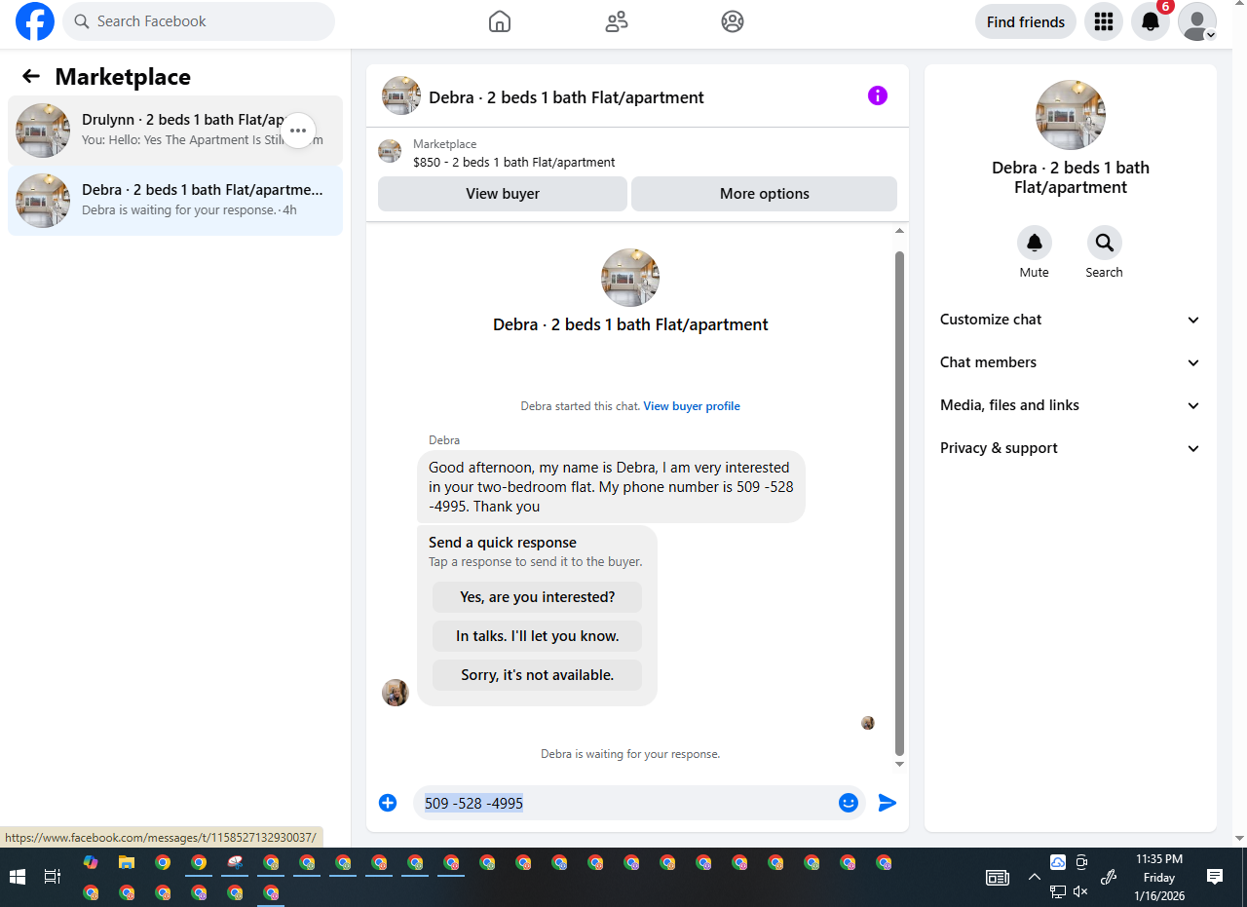This screenshot has height=907, width=1247.
Task: Open the Windows notification center icon
Action: click(1215, 877)
